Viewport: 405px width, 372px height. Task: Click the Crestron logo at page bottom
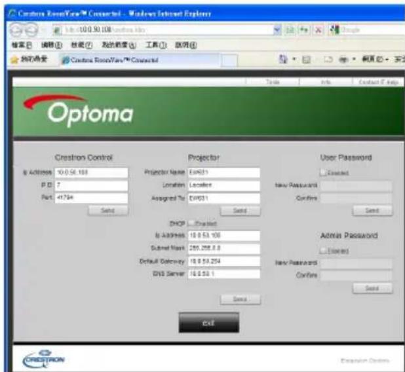tap(44, 359)
